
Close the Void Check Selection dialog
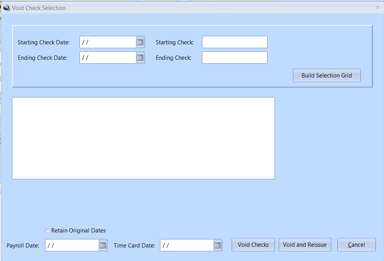pos(377,8)
